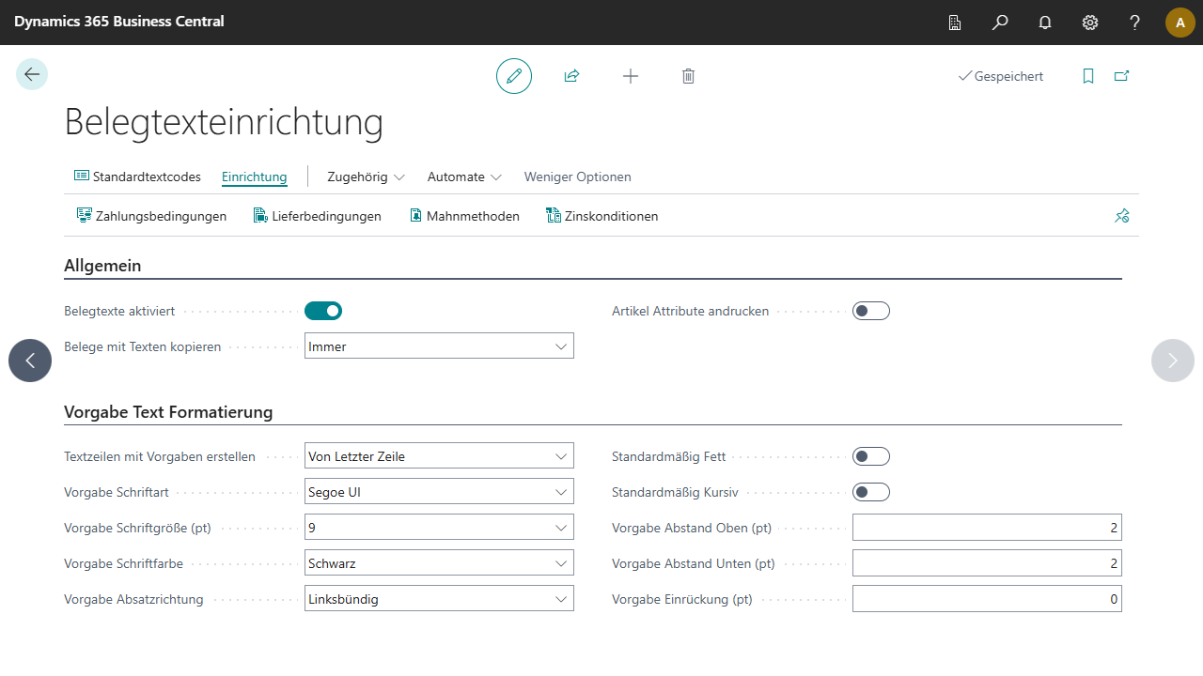Click the pin action bar icon
Image resolution: width=1203 pixels, height=676 pixels.
(x=1121, y=216)
